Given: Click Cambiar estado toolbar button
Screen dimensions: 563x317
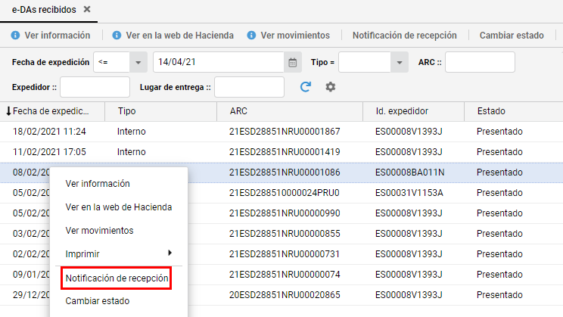Looking at the screenshot, I should click(512, 36).
